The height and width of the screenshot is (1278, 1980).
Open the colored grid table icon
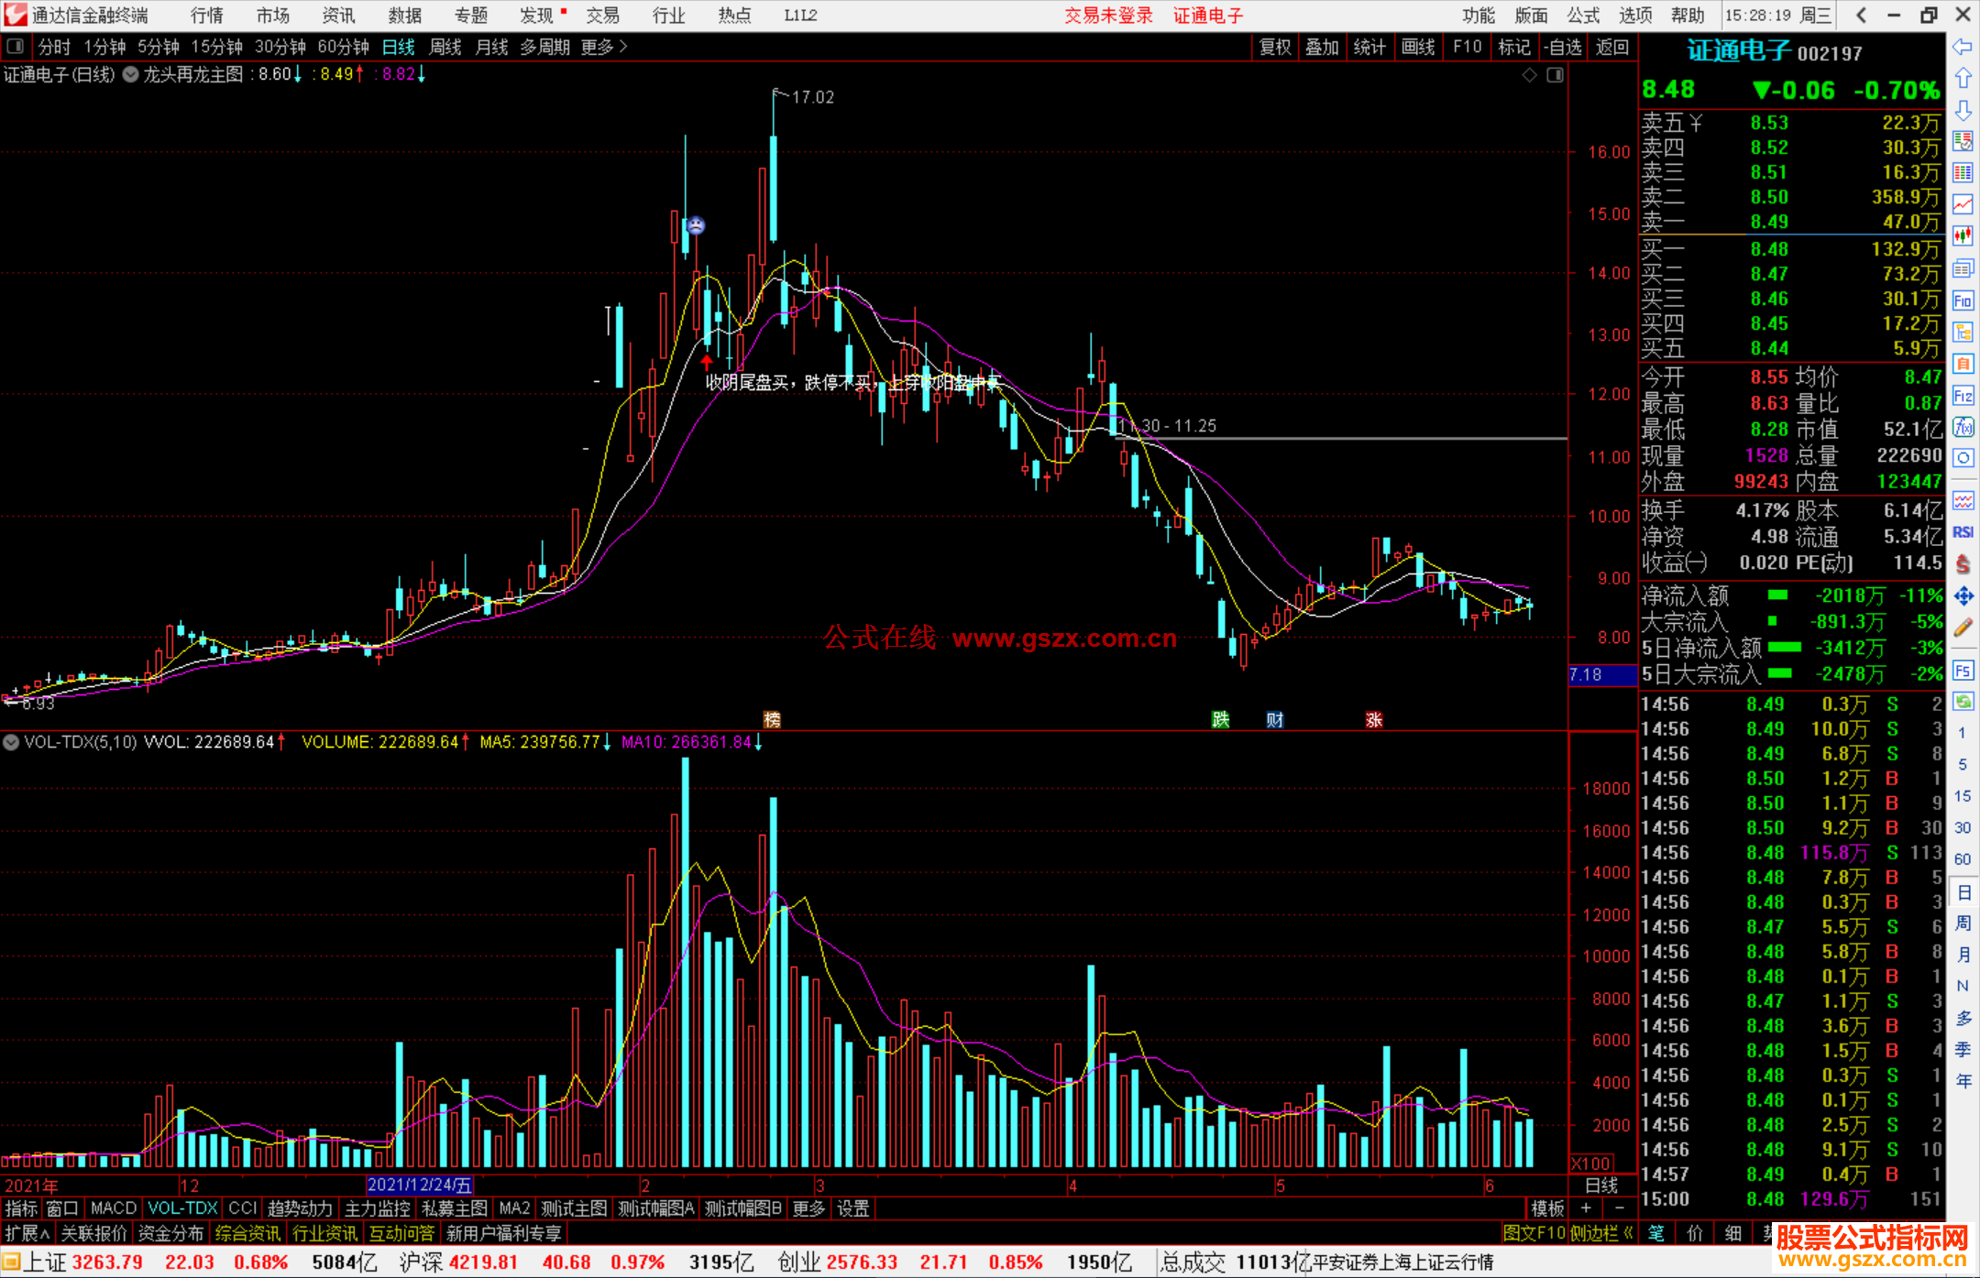point(1963,173)
